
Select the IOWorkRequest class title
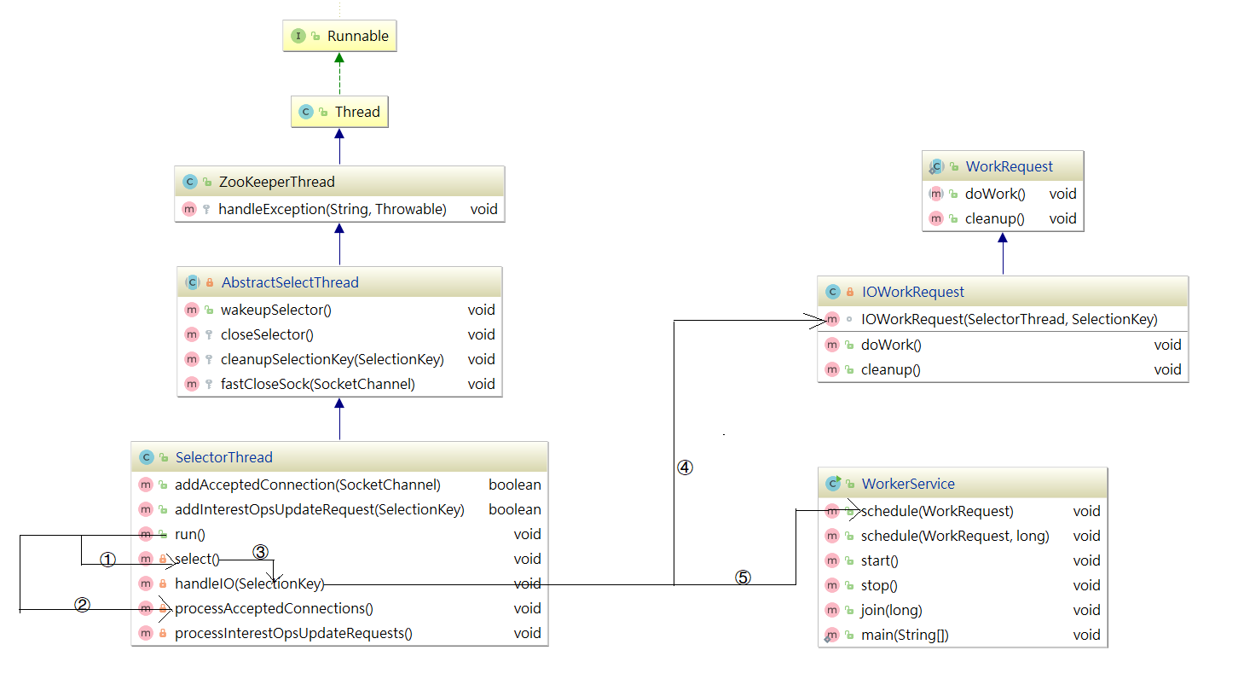click(913, 292)
